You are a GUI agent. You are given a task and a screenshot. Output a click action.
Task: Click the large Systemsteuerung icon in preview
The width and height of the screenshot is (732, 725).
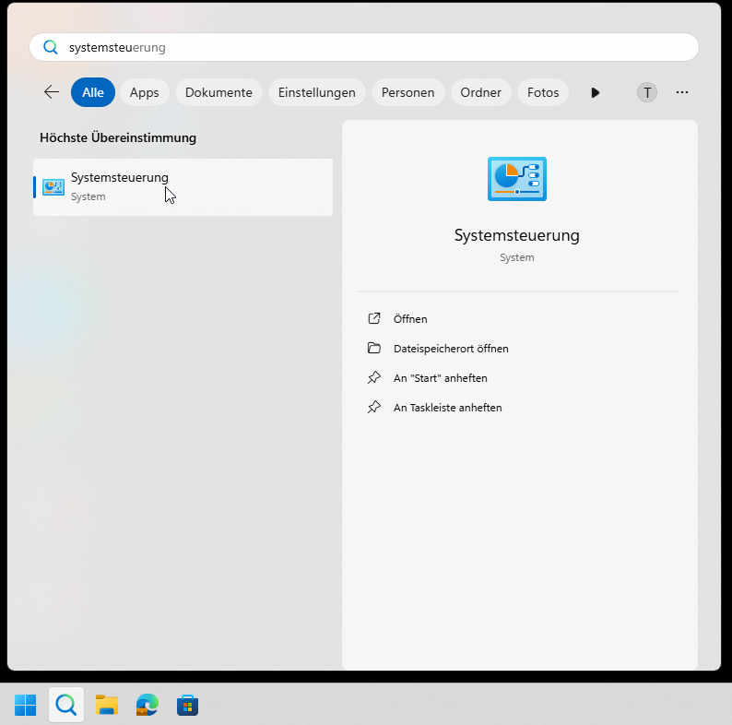(x=516, y=179)
